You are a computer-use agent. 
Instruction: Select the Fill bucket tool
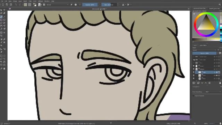point(1,45)
